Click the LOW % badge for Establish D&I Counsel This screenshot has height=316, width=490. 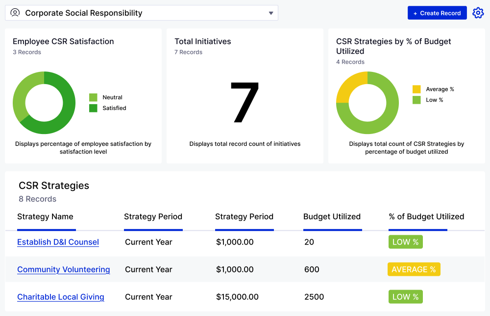[x=405, y=242]
